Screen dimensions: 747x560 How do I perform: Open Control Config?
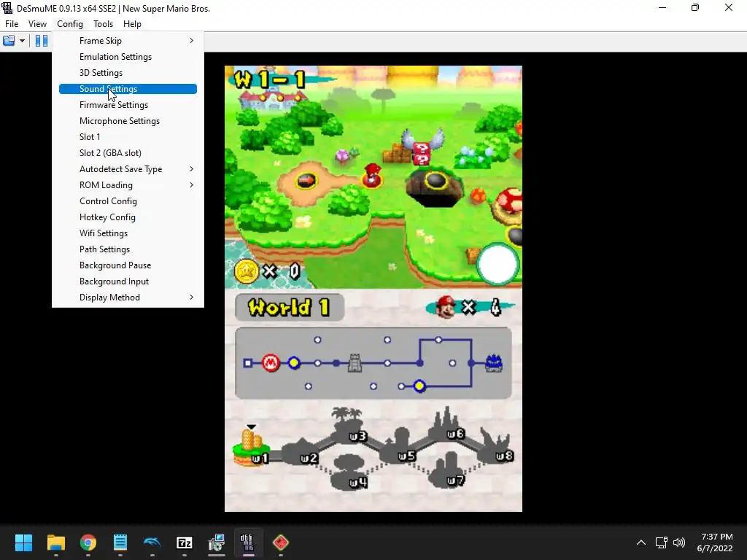(128, 201)
